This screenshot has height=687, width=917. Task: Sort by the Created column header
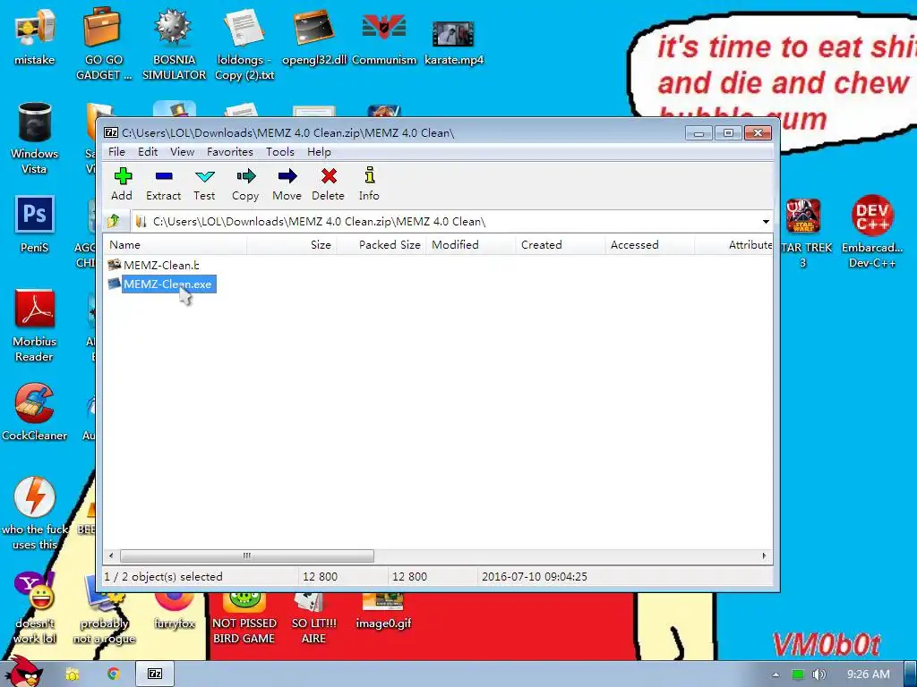point(560,245)
